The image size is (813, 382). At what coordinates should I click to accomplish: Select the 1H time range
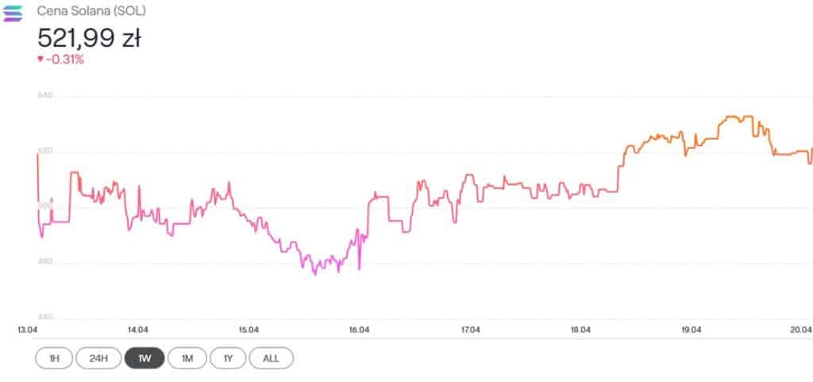point(54,358)
